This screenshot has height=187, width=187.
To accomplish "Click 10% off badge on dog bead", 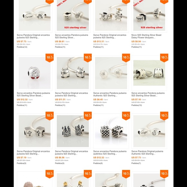I will tap(164, 58).
